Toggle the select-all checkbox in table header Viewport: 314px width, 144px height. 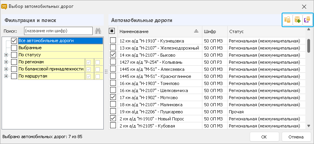[x=112, y=31]
